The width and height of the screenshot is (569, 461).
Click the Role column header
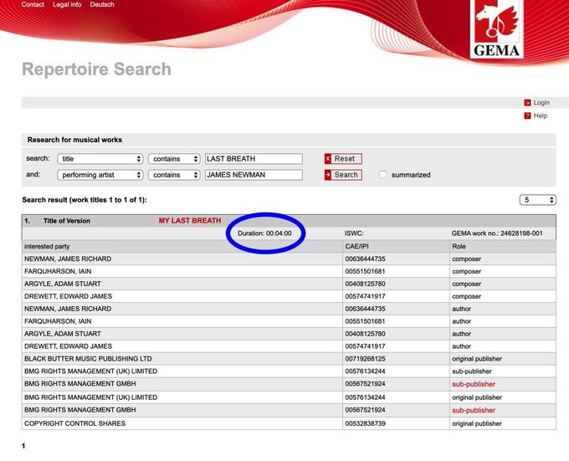point(459,246)
